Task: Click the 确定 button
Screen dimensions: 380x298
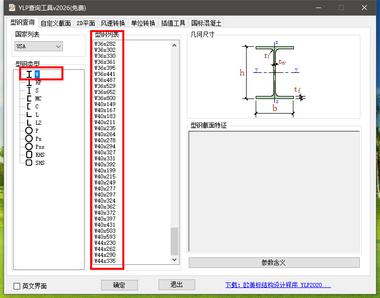Action: coord(119,285)
